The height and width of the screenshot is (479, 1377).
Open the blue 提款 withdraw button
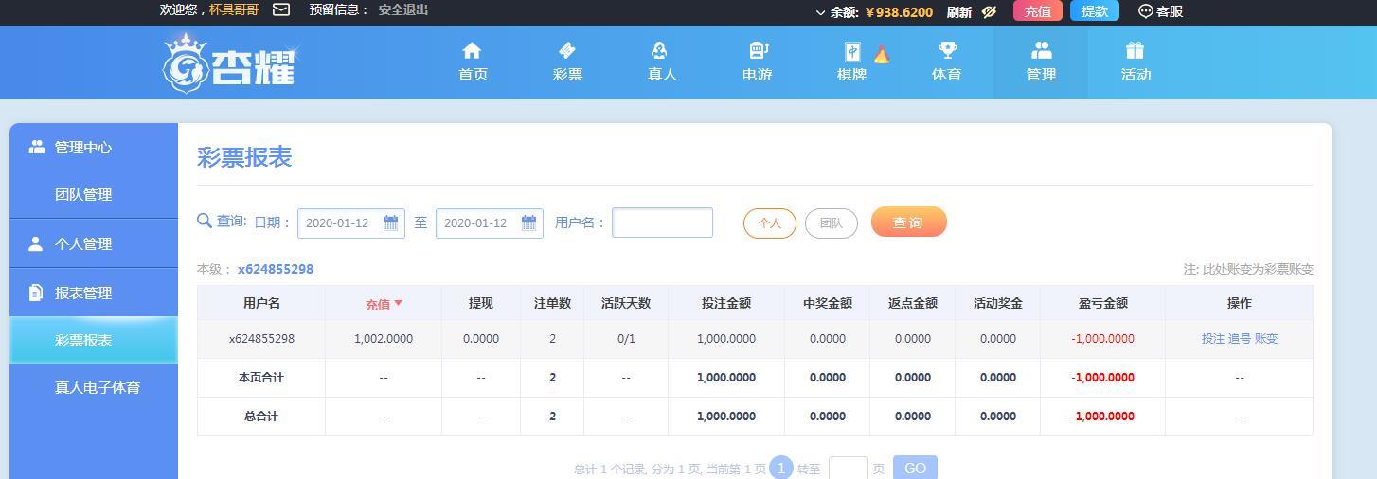1095,11
